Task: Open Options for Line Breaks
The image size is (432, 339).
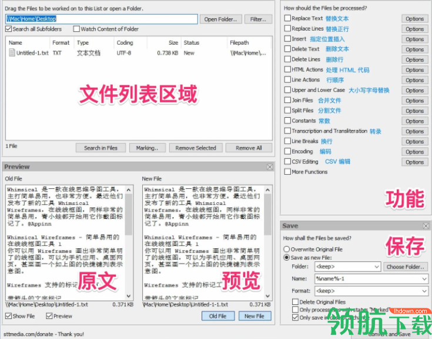Action: [x=414, y=141]
